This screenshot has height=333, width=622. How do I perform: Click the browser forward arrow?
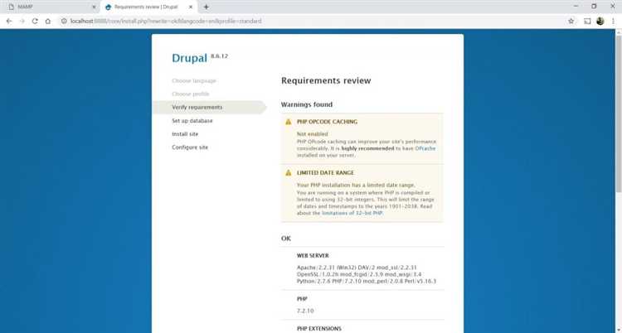[x=22, y=21]
